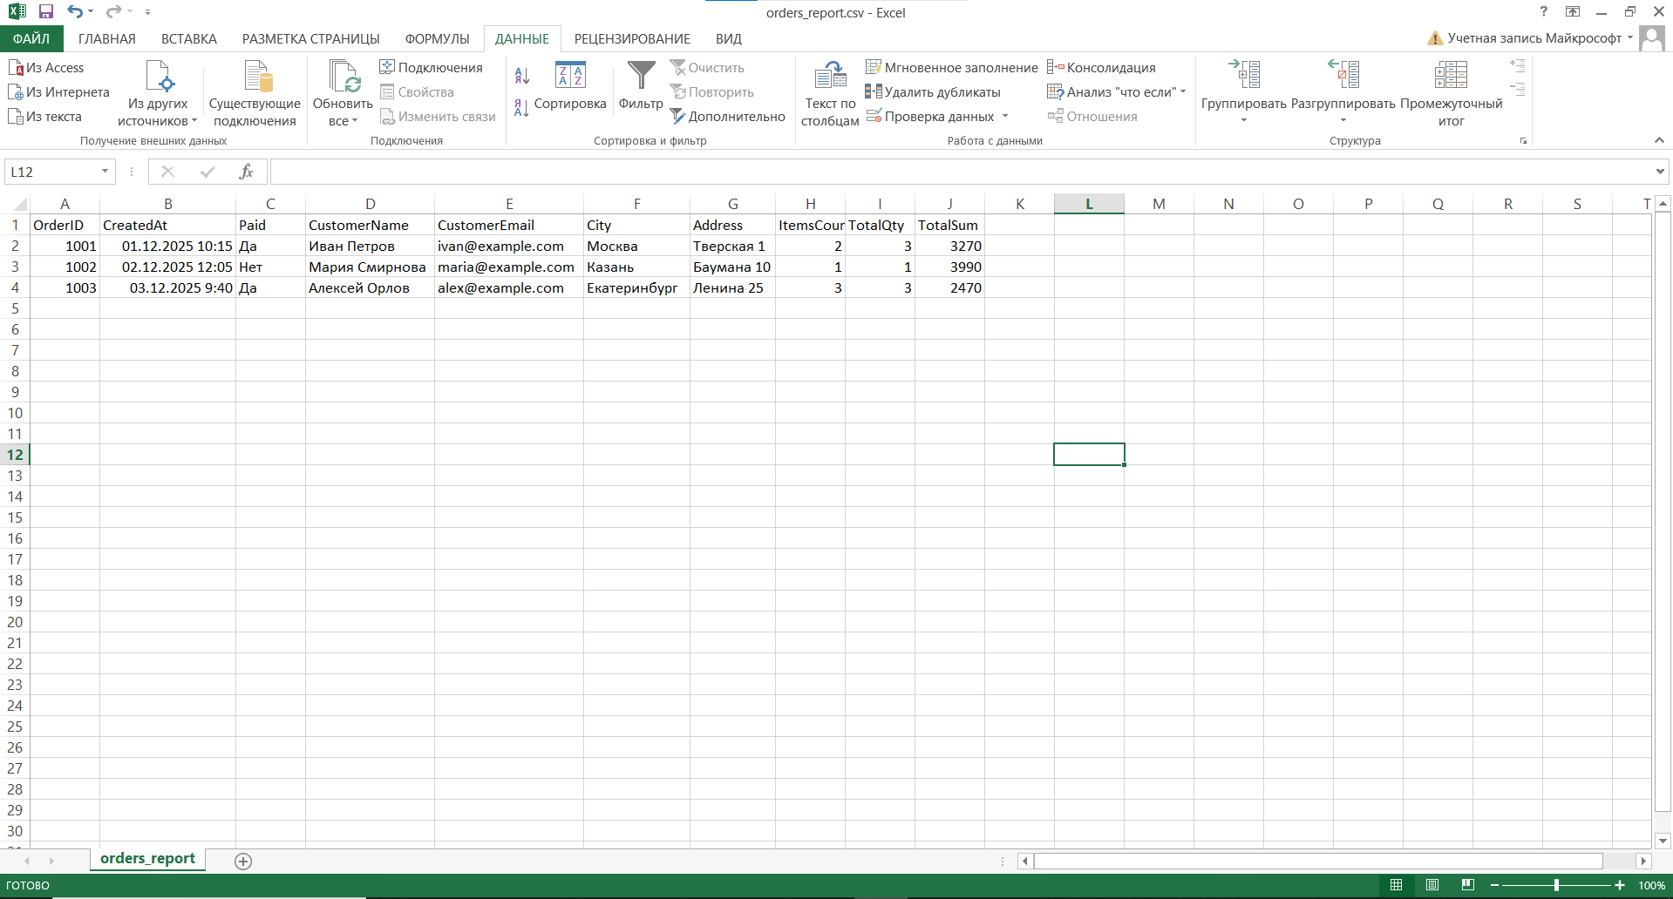The width and height of the screenshot is (1673, 899).
Task: Switch to ВИД (View) tab
Action: coord(729,39)
